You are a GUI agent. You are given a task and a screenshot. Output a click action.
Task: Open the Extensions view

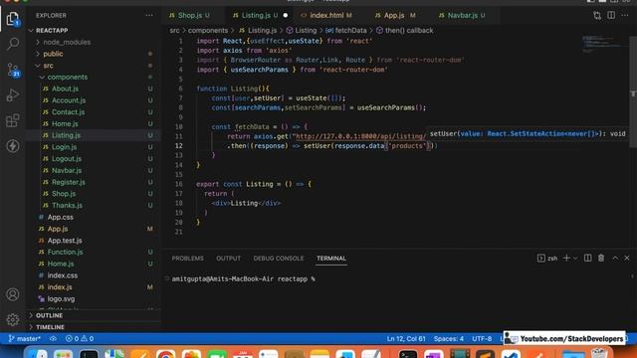(13, 120)
